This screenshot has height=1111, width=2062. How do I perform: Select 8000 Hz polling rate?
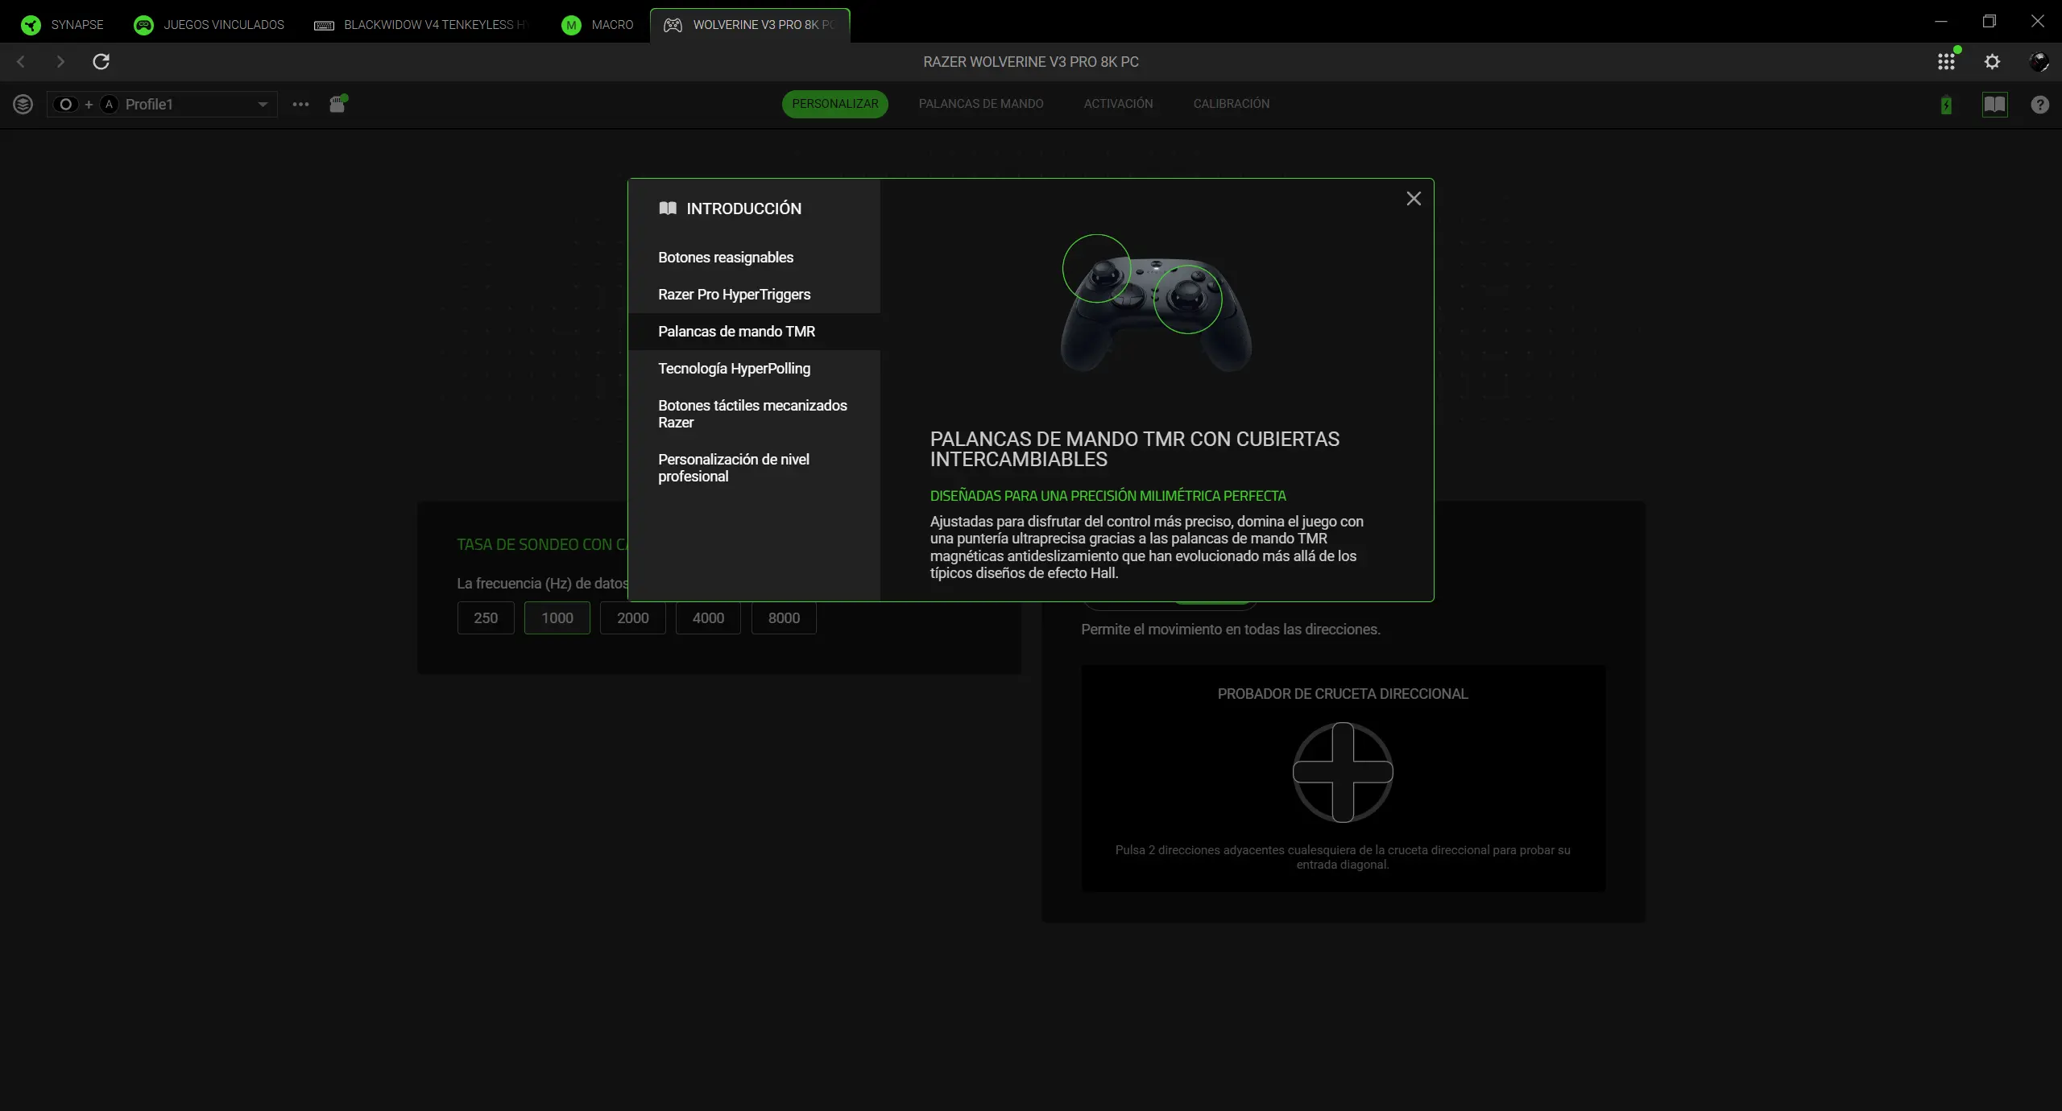[x=782, y=618]
